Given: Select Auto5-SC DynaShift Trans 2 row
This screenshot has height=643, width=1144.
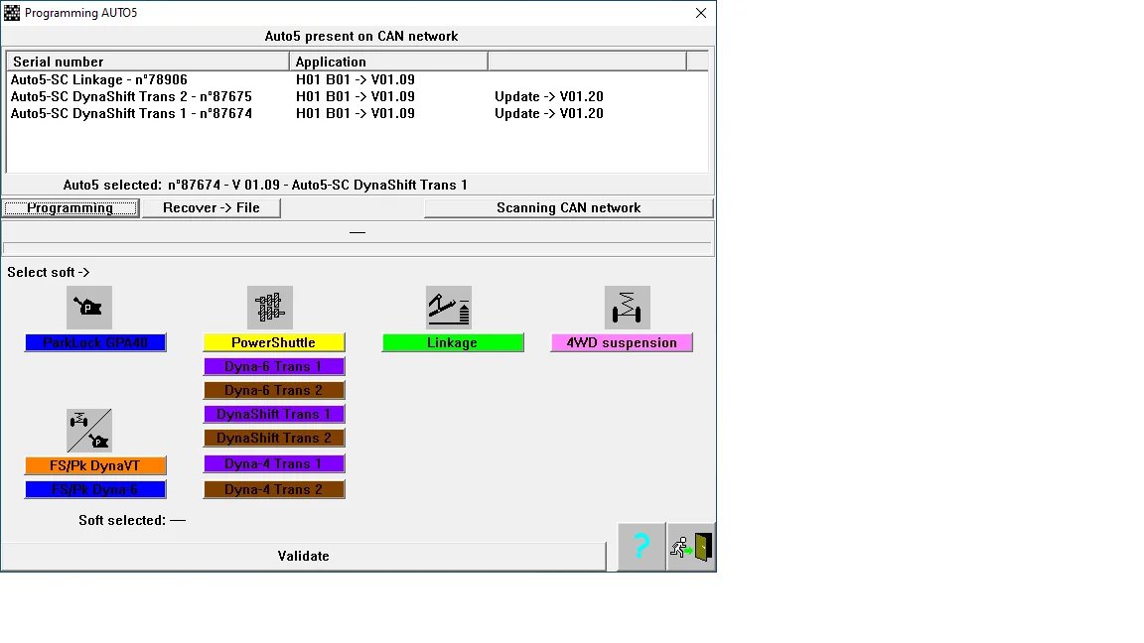Looking at the screenshot, I should (x=131, y=96).
